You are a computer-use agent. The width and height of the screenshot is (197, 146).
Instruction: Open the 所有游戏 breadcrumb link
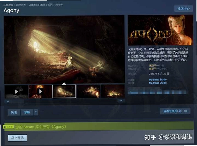click(x=8, y=5)
